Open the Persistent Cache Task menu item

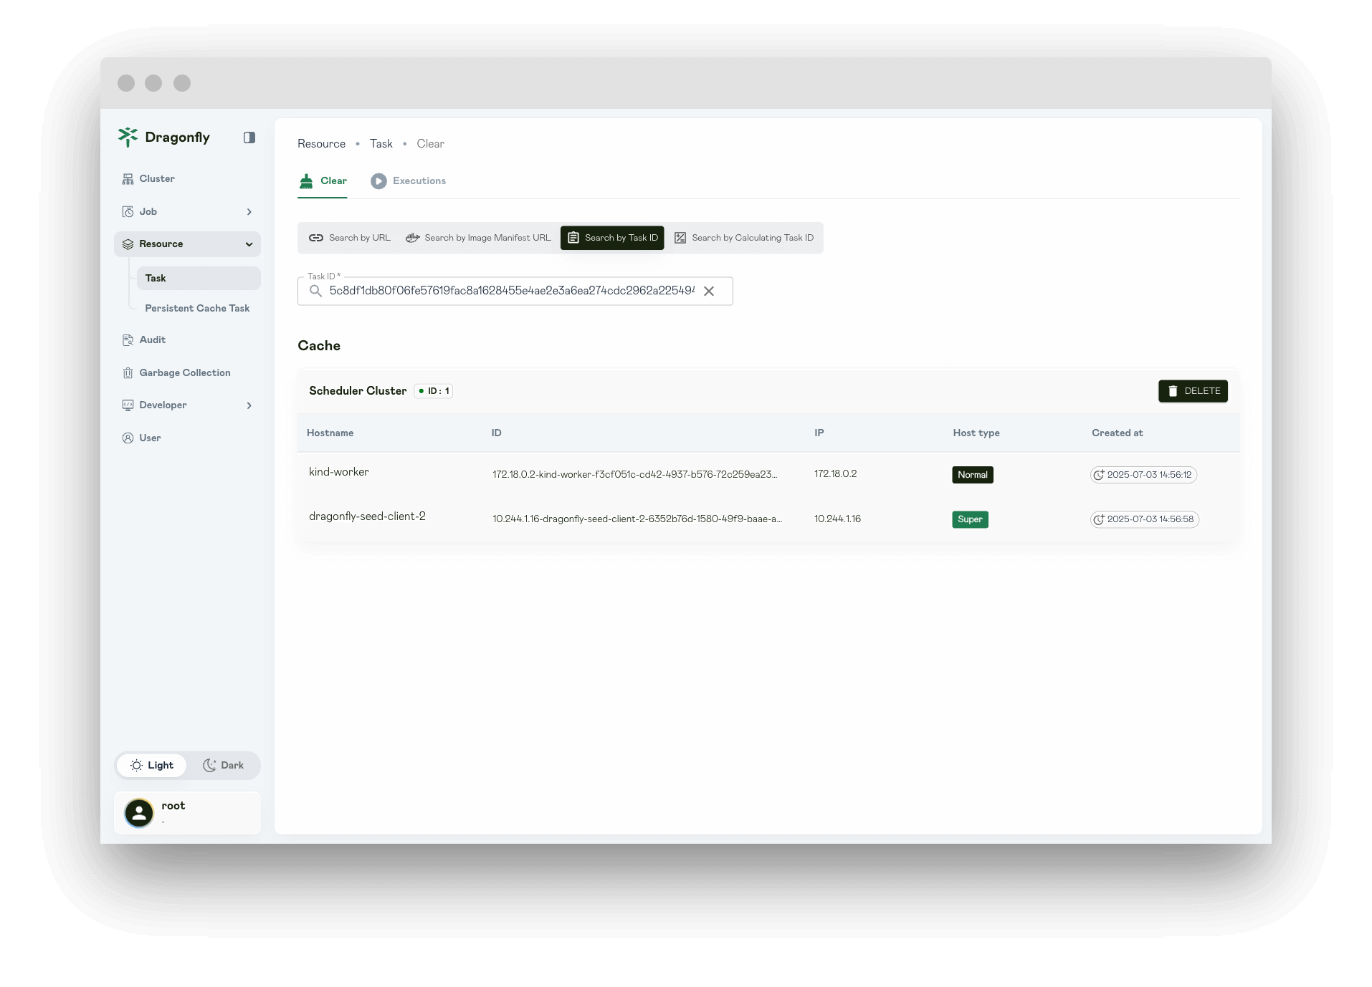click(197, 308)
